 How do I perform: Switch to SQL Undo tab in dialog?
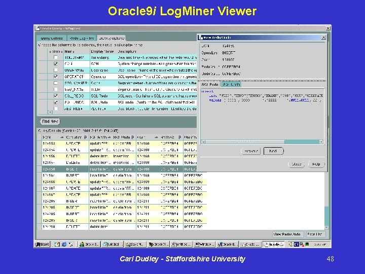(231, 85)
